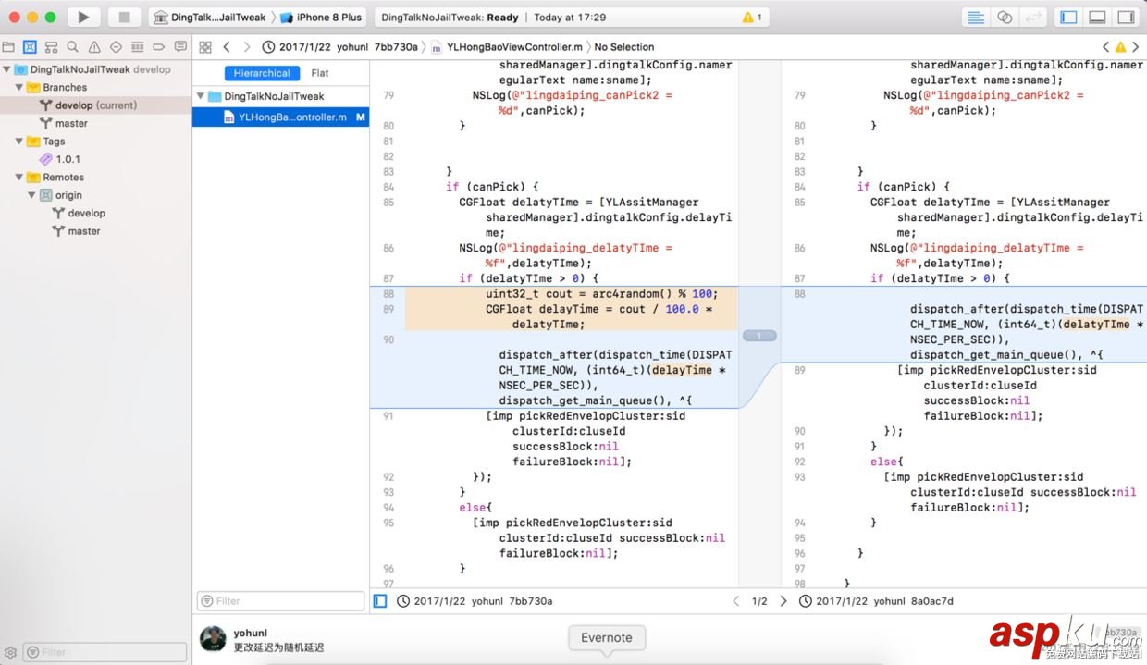
Task: Show the Debug area with the bottom panel toggle
Action: pyautogui.click(x=1097, y=16)
